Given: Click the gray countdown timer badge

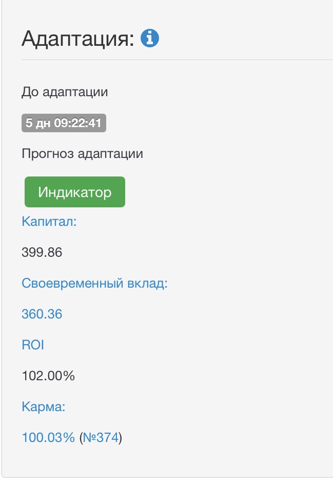Looking at the screenshot, I should coord(64,123).
